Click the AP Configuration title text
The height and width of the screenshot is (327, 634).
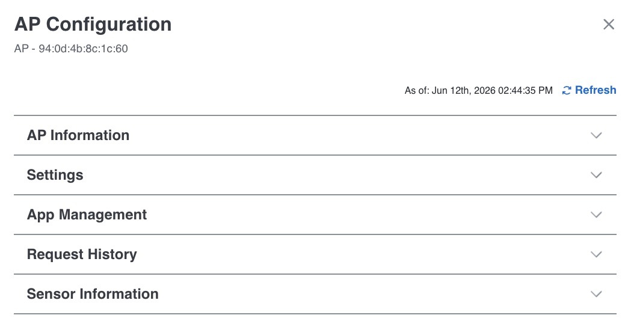(x=93, y=24)
